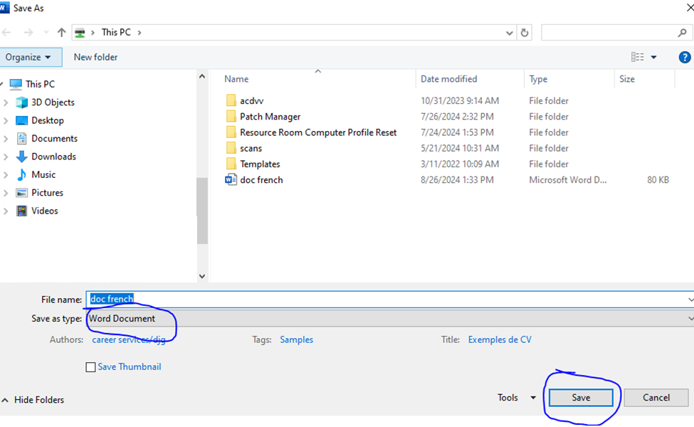Click the search magnifier icon

click(x=682, y=32)
